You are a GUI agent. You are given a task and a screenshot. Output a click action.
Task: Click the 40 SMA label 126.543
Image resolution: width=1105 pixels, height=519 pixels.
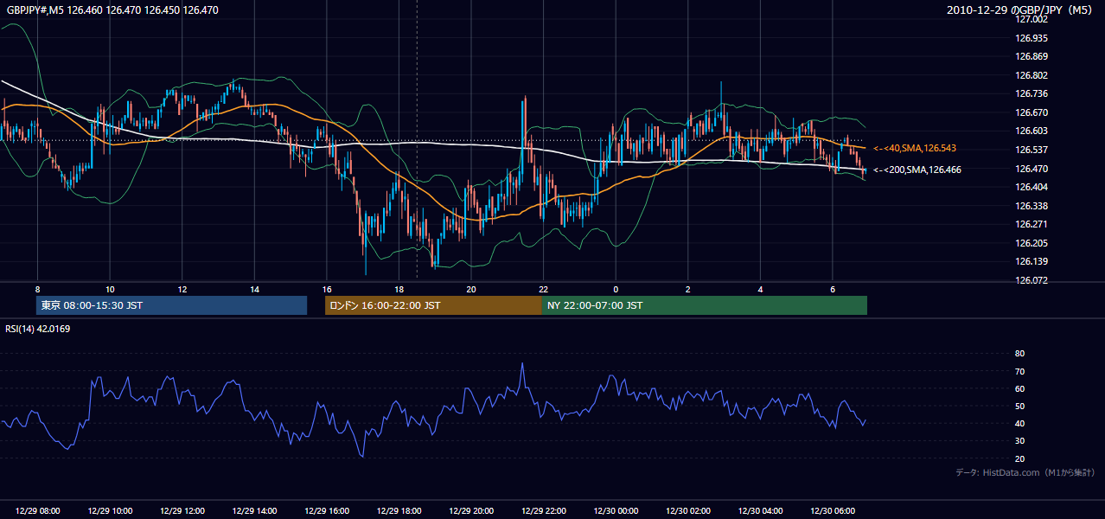coord(915,149)
